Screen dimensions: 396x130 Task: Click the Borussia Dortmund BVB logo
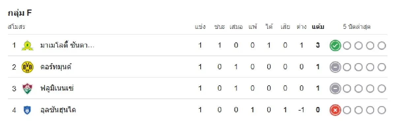coord(27,67)
